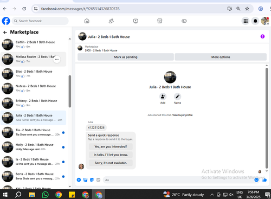Open File Explorer from taskbar
This screenshot has height=199, width=271.
[32, 195]
